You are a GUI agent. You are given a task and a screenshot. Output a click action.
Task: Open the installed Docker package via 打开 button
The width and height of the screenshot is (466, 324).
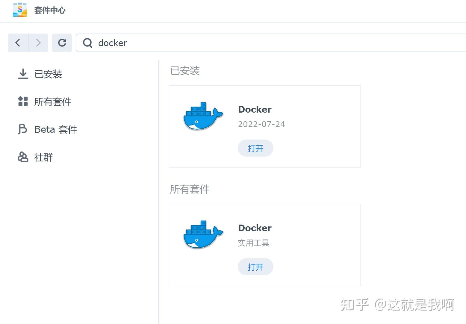pos(255,148)
